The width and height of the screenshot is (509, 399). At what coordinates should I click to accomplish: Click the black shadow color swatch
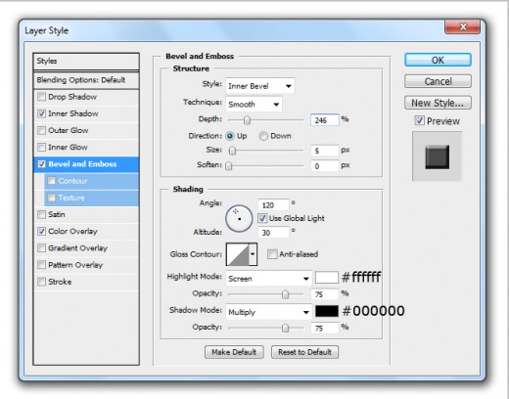coord(327,311)
